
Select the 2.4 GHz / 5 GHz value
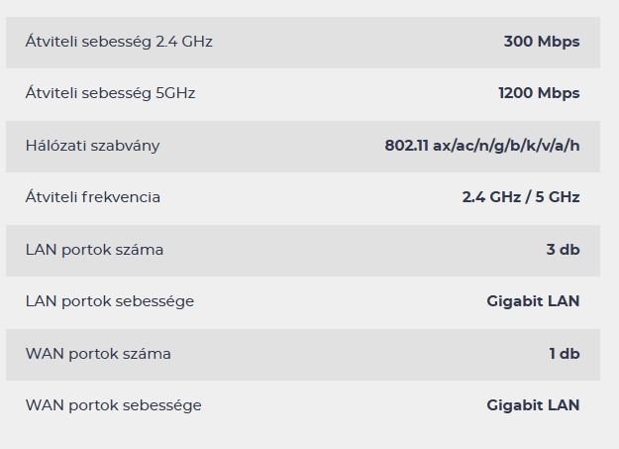coord(521,197)
